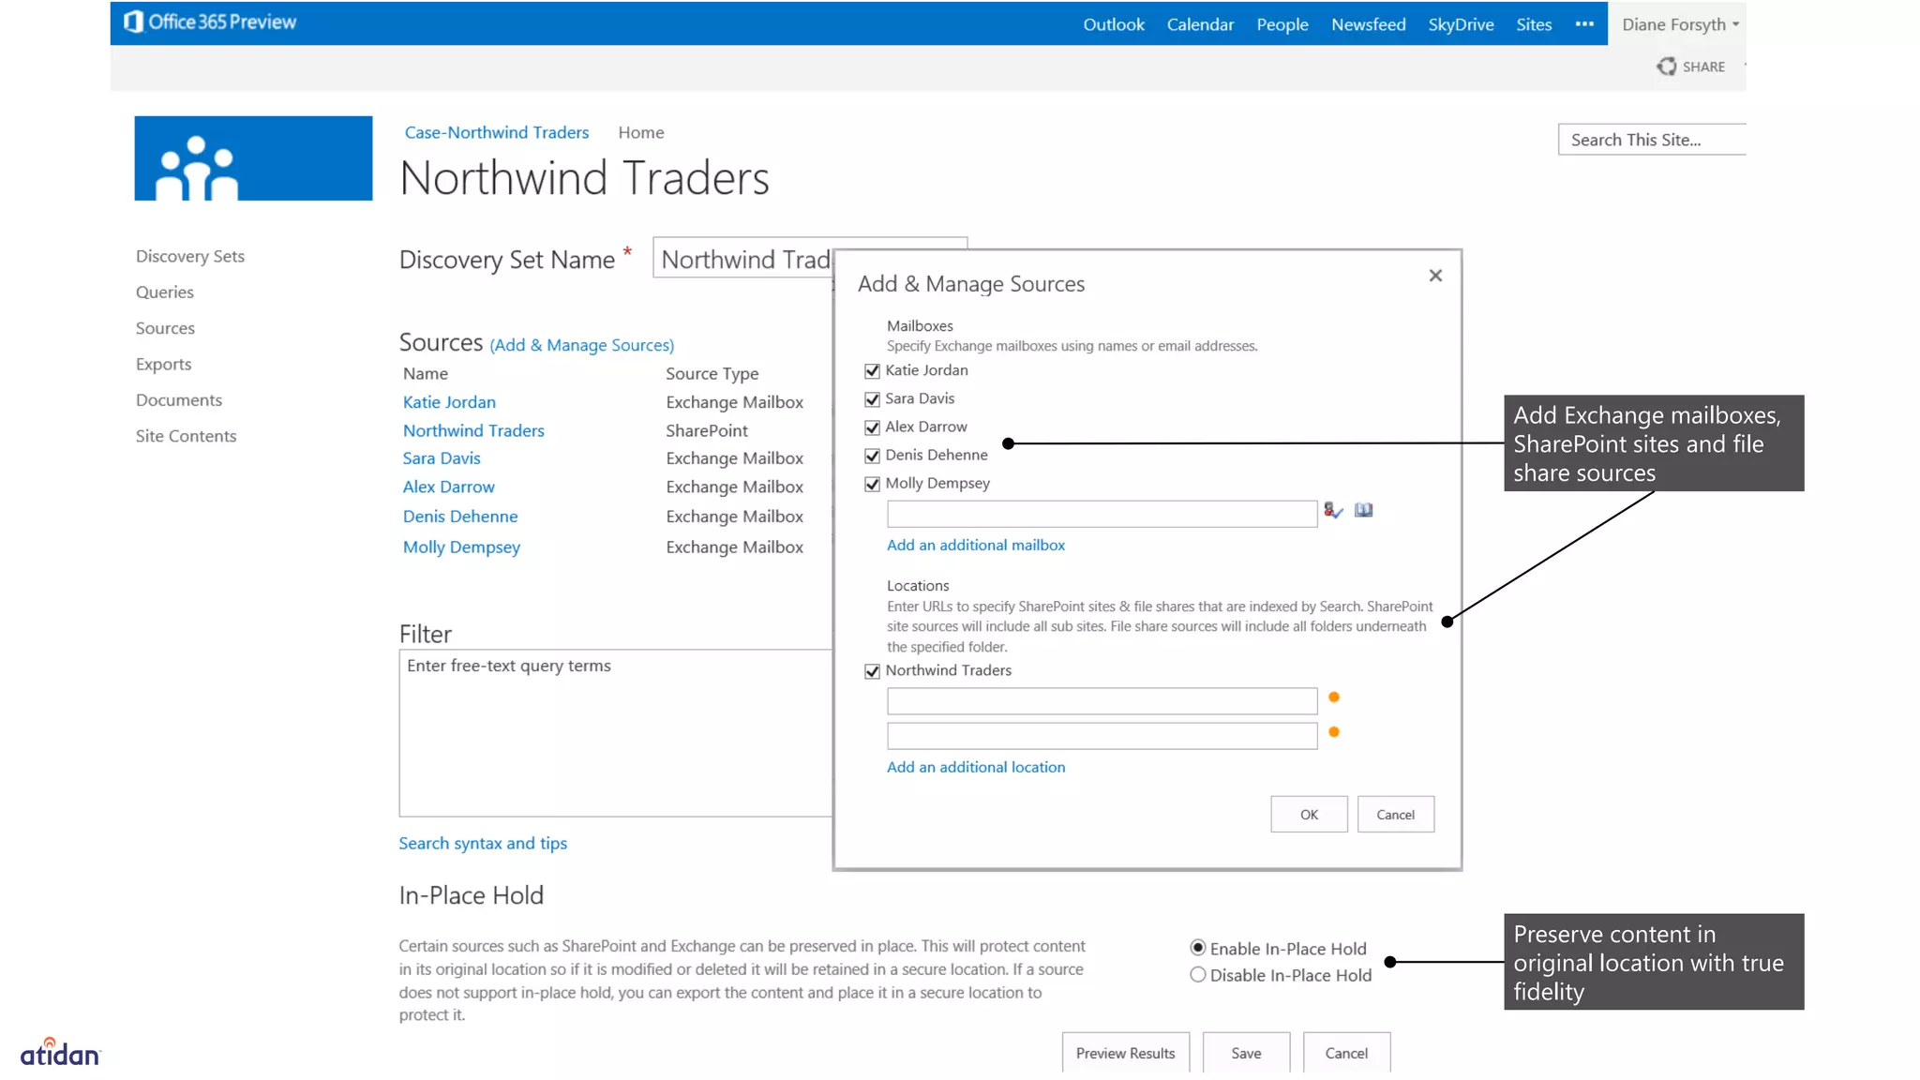Uncheck the Sara Davis mailbox

872,399
